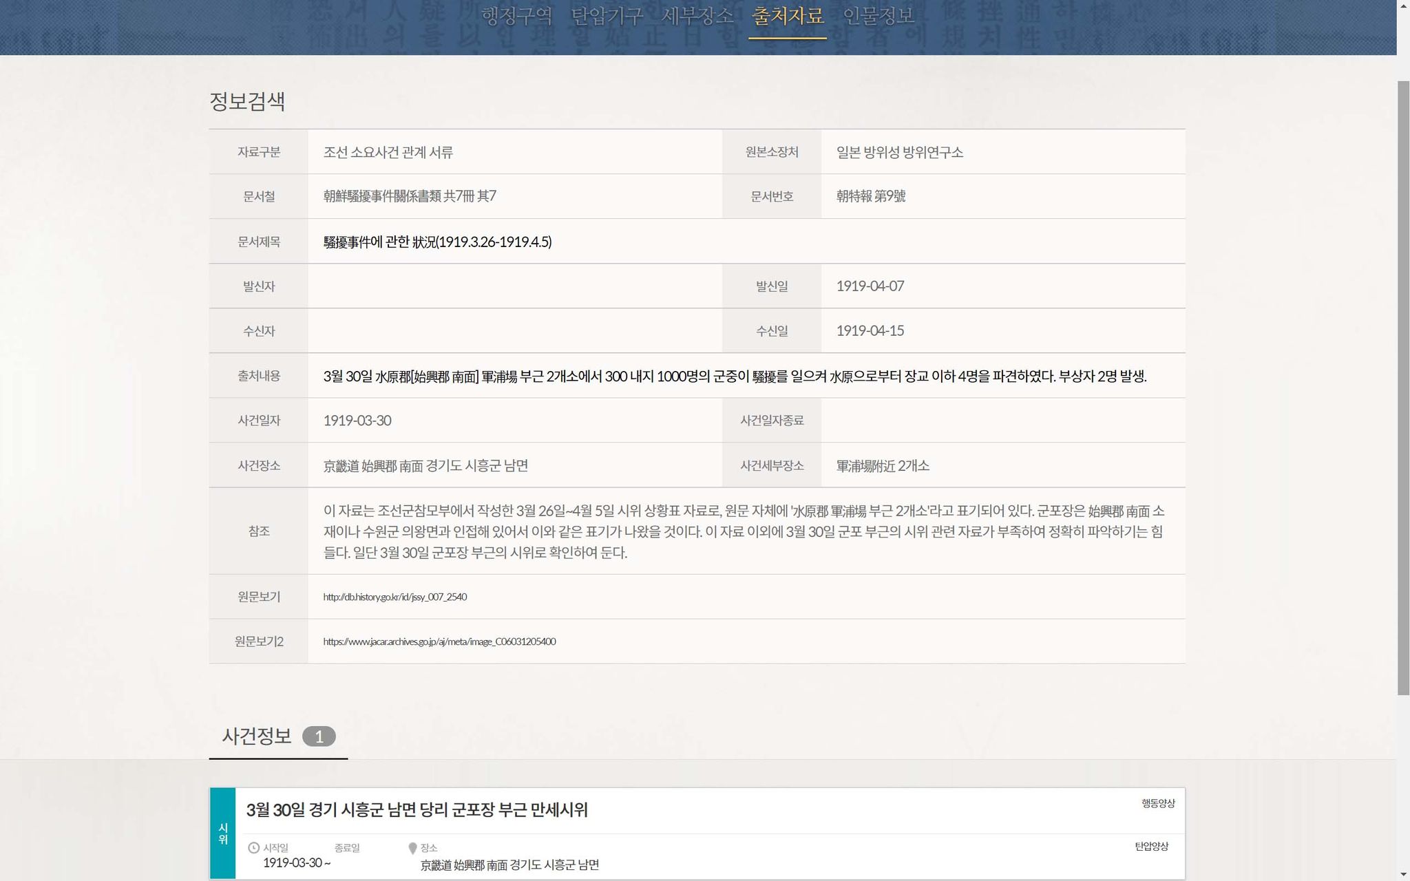
Task: Open the jacar.archives.go.jp 원문보기2 link
Action: [439, 641]
